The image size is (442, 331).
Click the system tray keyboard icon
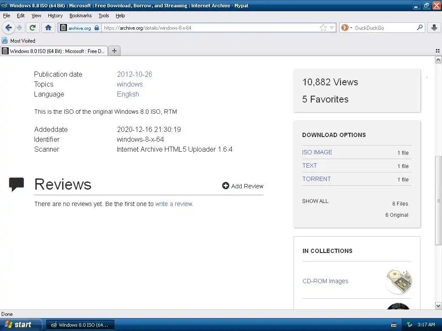394,325
